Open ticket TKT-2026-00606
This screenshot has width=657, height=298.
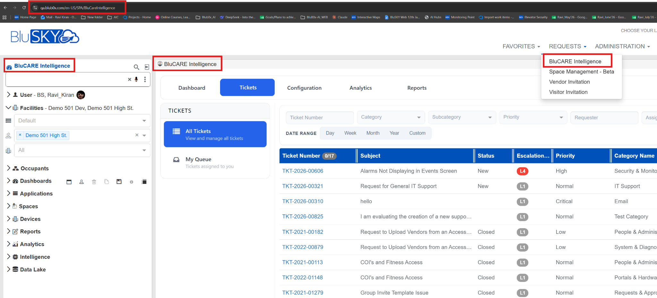(303, 171)
